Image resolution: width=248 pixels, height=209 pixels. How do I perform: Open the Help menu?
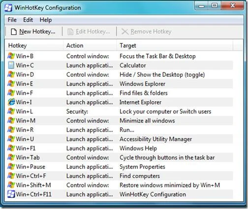pos(46,20)
